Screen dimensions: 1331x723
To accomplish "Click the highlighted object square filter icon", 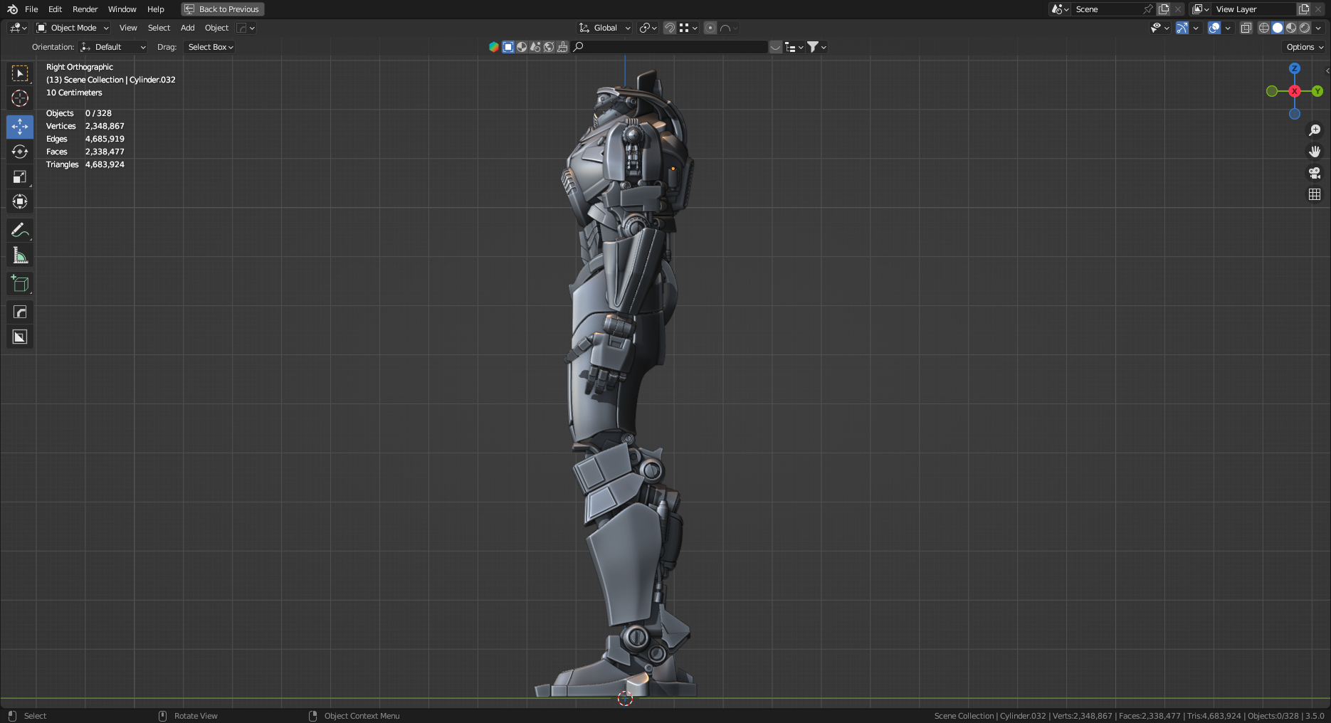I will coord(508,47).
